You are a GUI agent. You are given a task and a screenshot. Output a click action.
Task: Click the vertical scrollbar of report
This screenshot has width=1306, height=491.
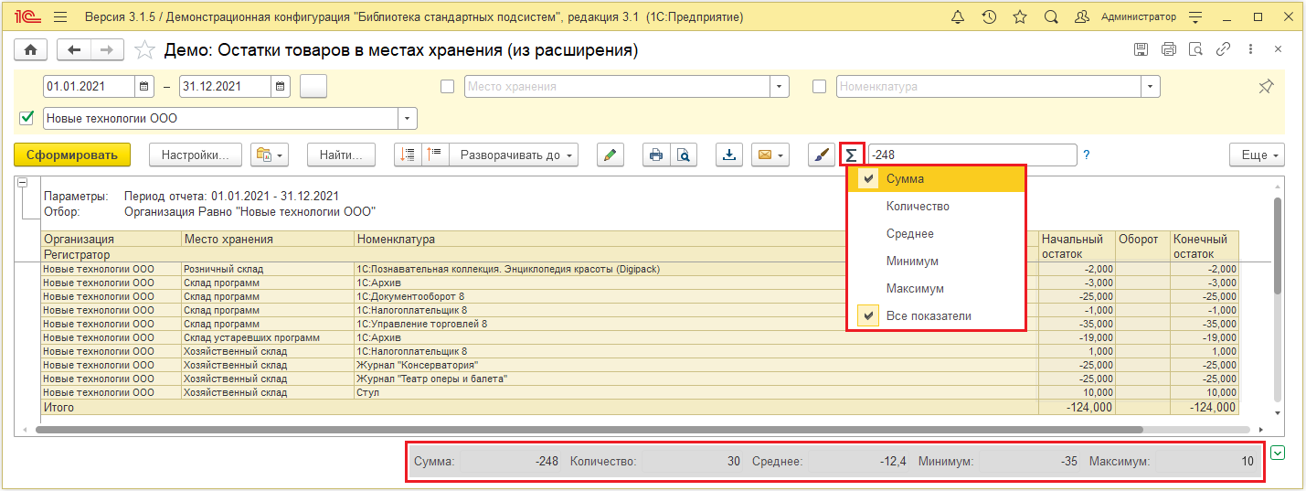click(x=1277, y=245)
